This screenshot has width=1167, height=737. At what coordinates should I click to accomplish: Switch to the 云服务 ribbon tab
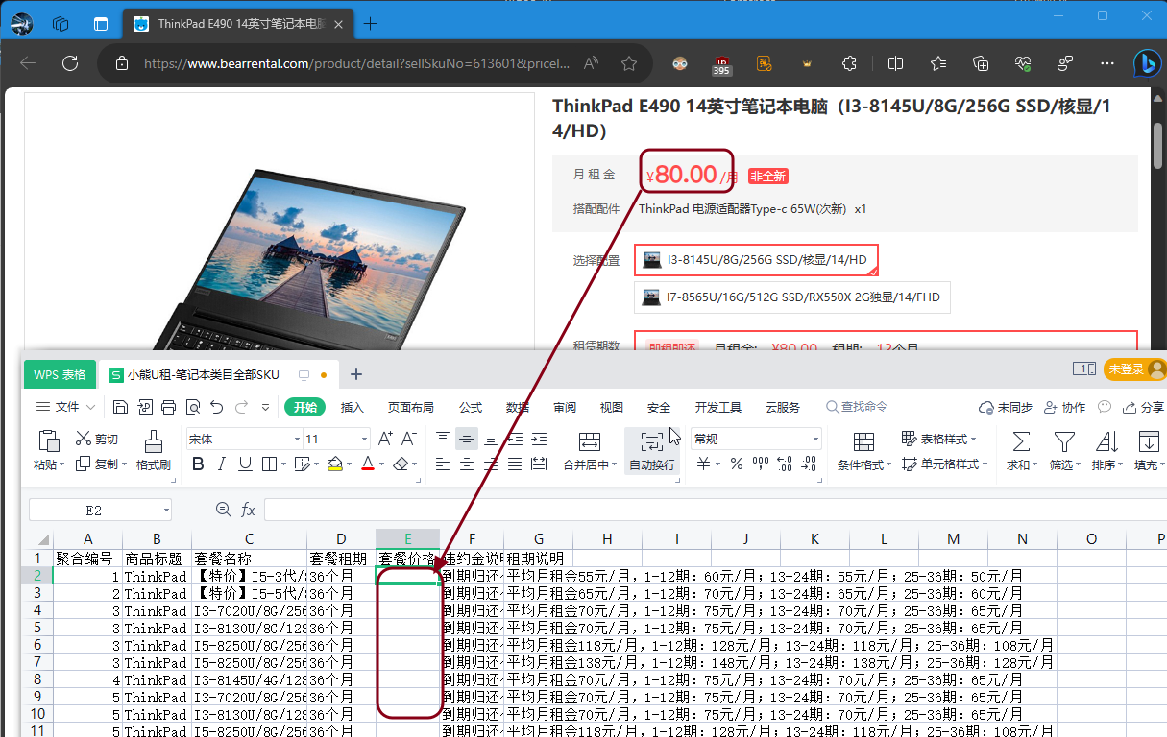pos(783,408)
